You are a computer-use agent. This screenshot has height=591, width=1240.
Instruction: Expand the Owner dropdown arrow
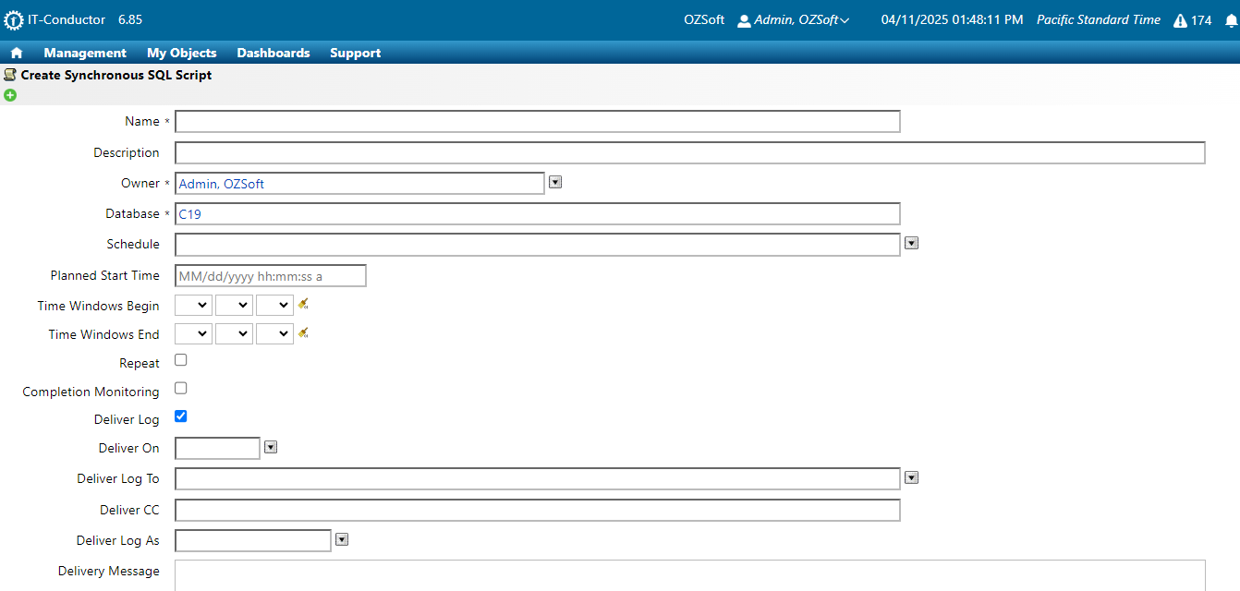555,182
